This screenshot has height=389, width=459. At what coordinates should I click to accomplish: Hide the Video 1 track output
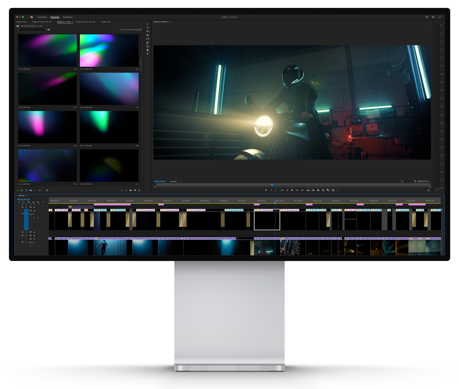tap(34, 239)
